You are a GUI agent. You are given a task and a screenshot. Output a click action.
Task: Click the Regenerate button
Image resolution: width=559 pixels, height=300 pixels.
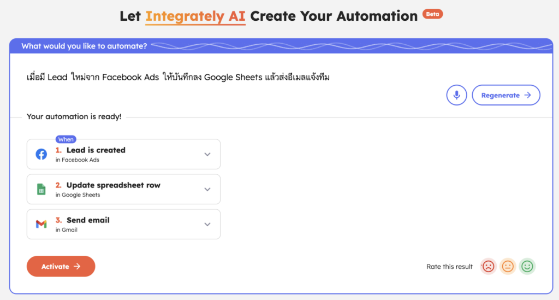click(x=506, y=95)
